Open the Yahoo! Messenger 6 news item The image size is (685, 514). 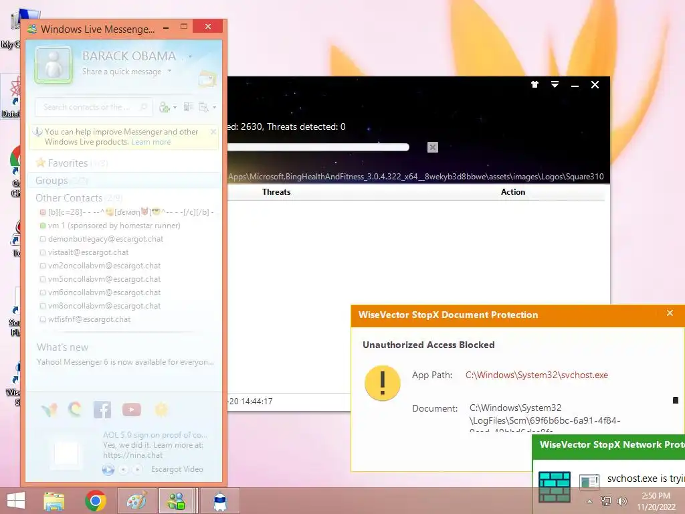pos(125,362)
